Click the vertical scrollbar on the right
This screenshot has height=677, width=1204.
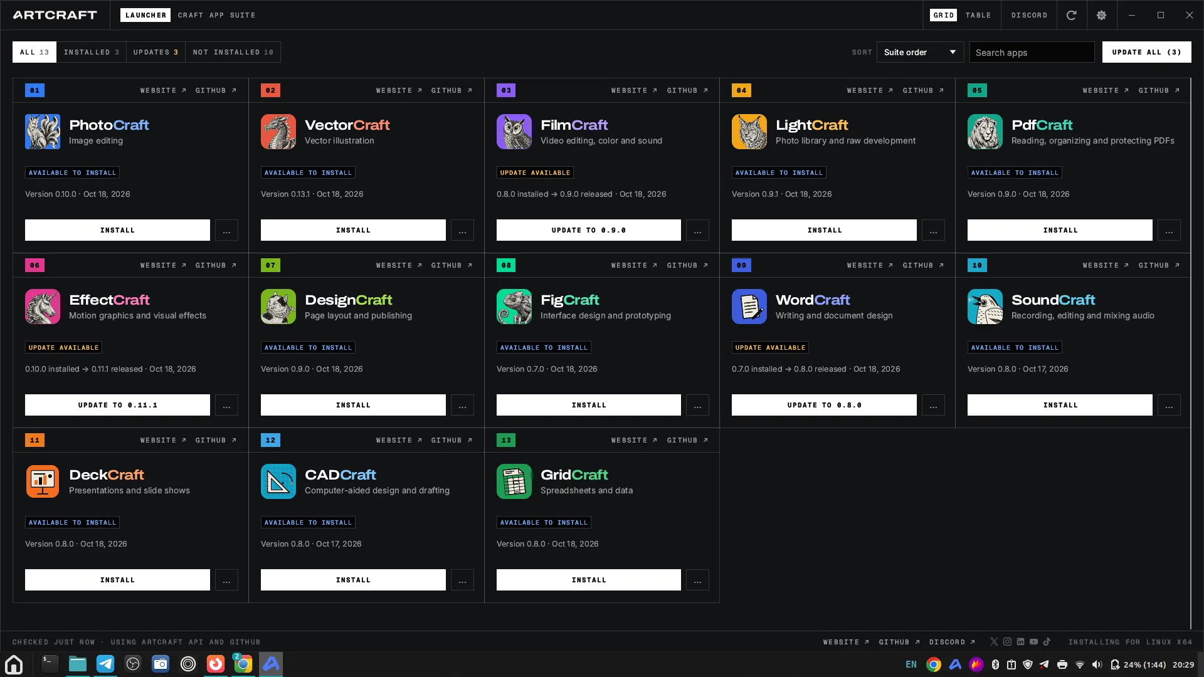click(x=1190, y=353)
